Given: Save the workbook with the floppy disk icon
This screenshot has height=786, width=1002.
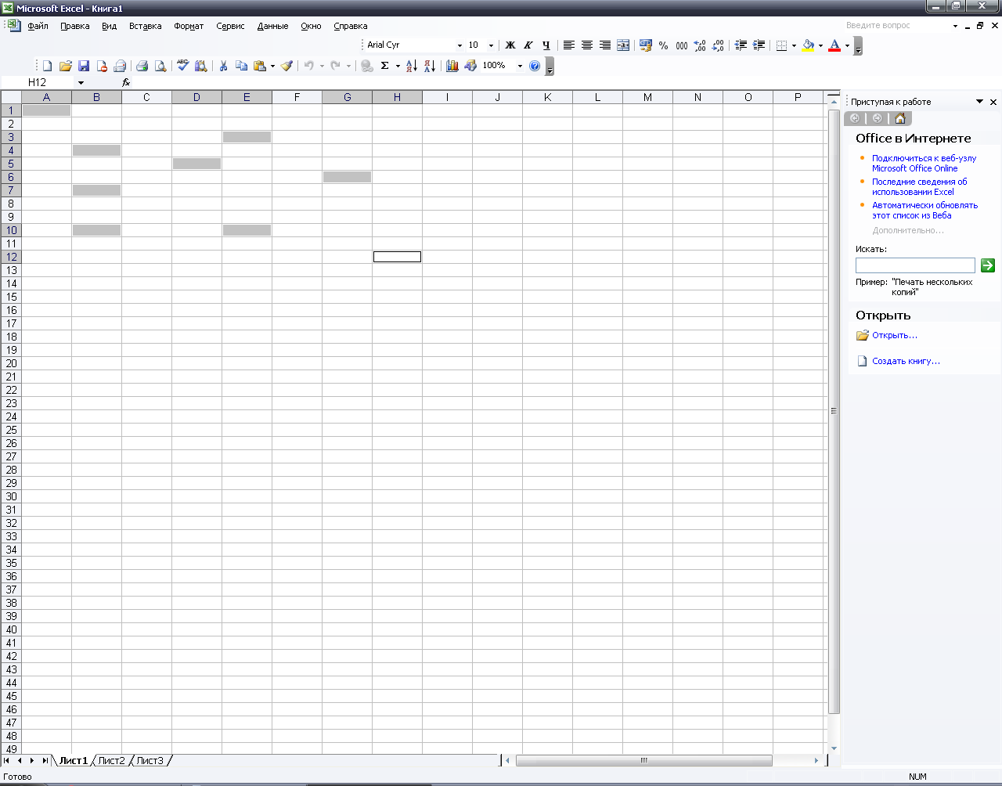Looking at the screenshot, I should pos(84,67).
